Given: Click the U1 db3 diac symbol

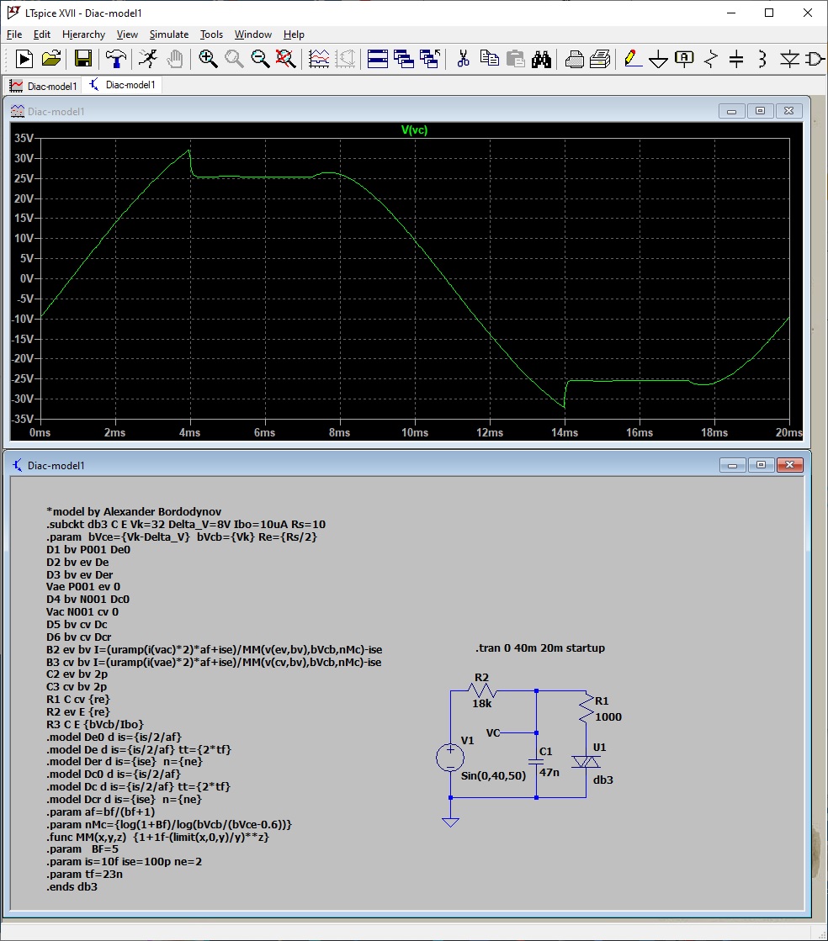Looking at the screenshot, I should point(586,762).
